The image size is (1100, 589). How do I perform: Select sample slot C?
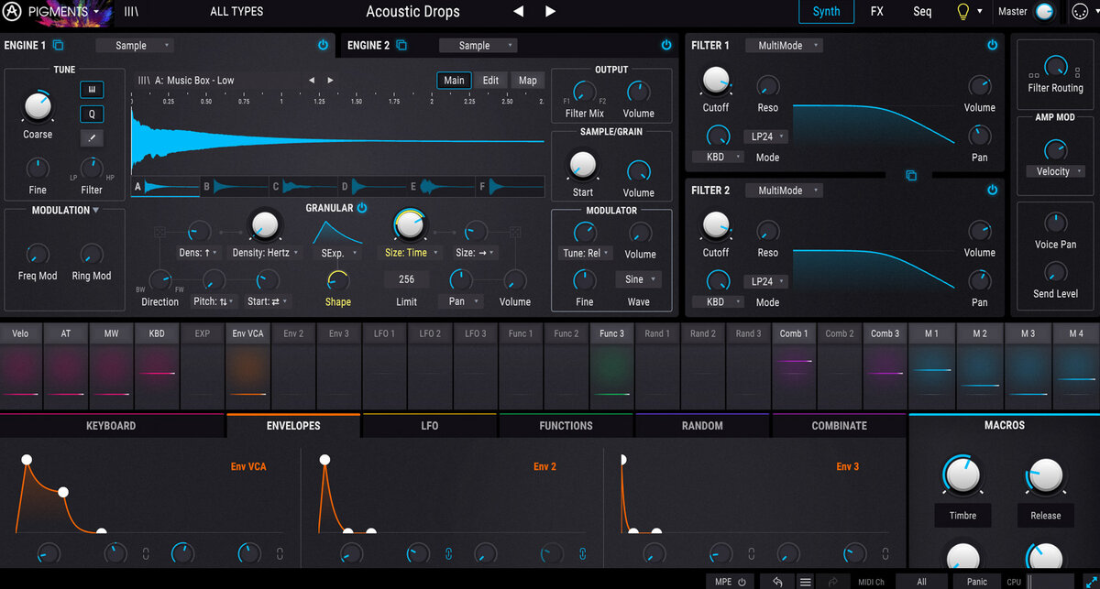pyautogui.click(x=303, y=186)
